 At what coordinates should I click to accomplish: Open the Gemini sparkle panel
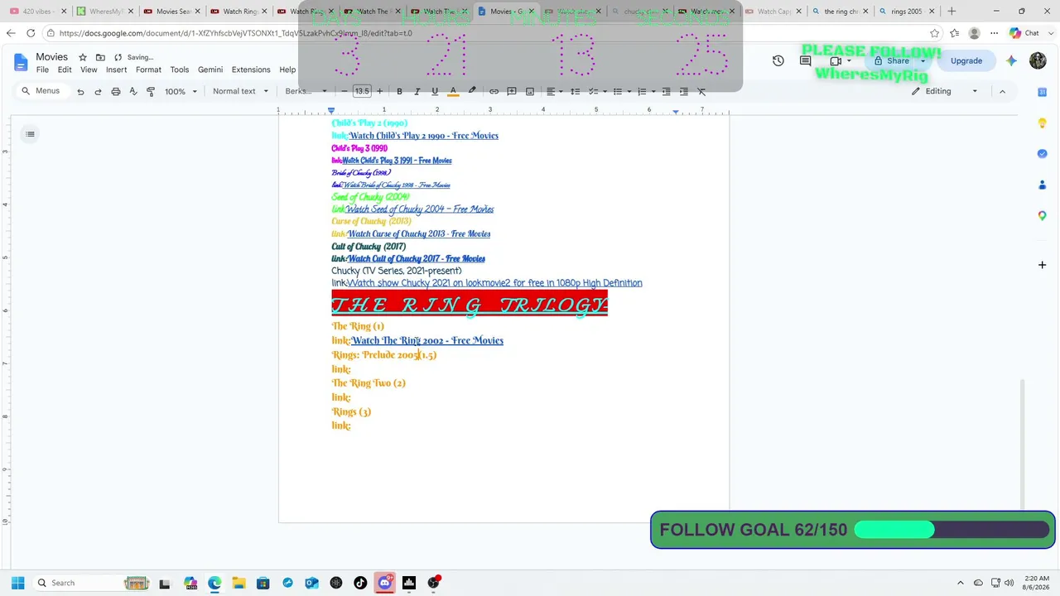1011,60
